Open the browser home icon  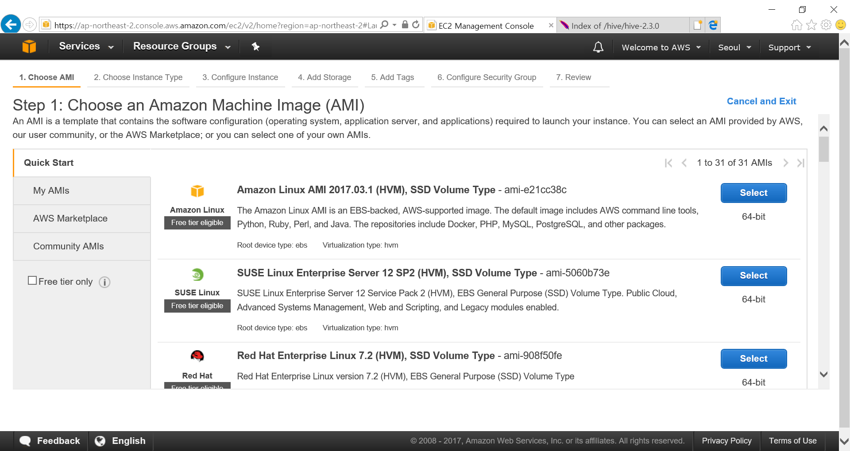coord(796,25)
